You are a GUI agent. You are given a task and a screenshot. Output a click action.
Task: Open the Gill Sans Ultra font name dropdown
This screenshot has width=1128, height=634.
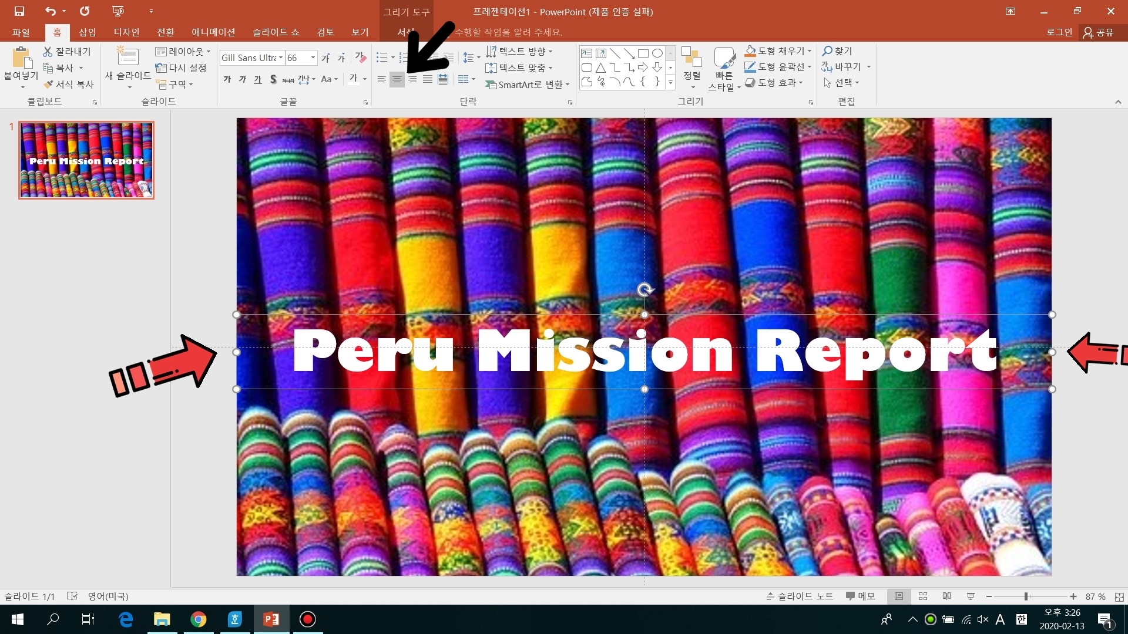click(281, 58)
